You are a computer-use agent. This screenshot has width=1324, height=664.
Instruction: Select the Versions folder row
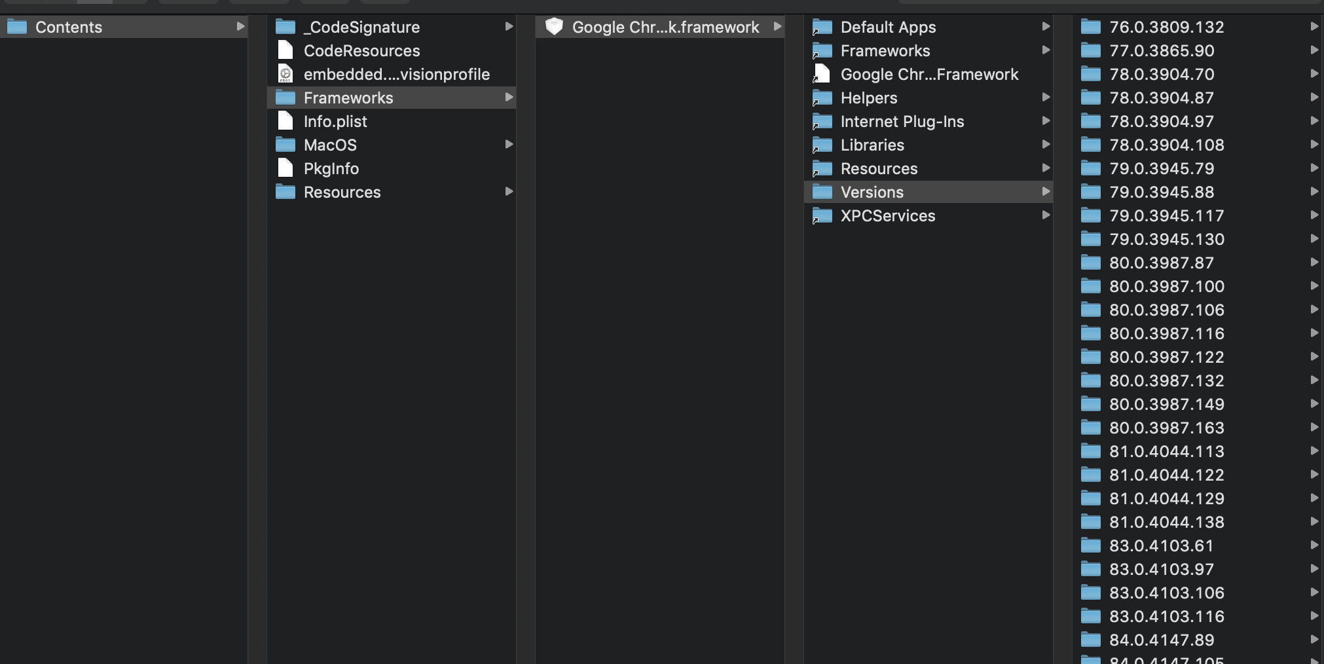[929, 192]
